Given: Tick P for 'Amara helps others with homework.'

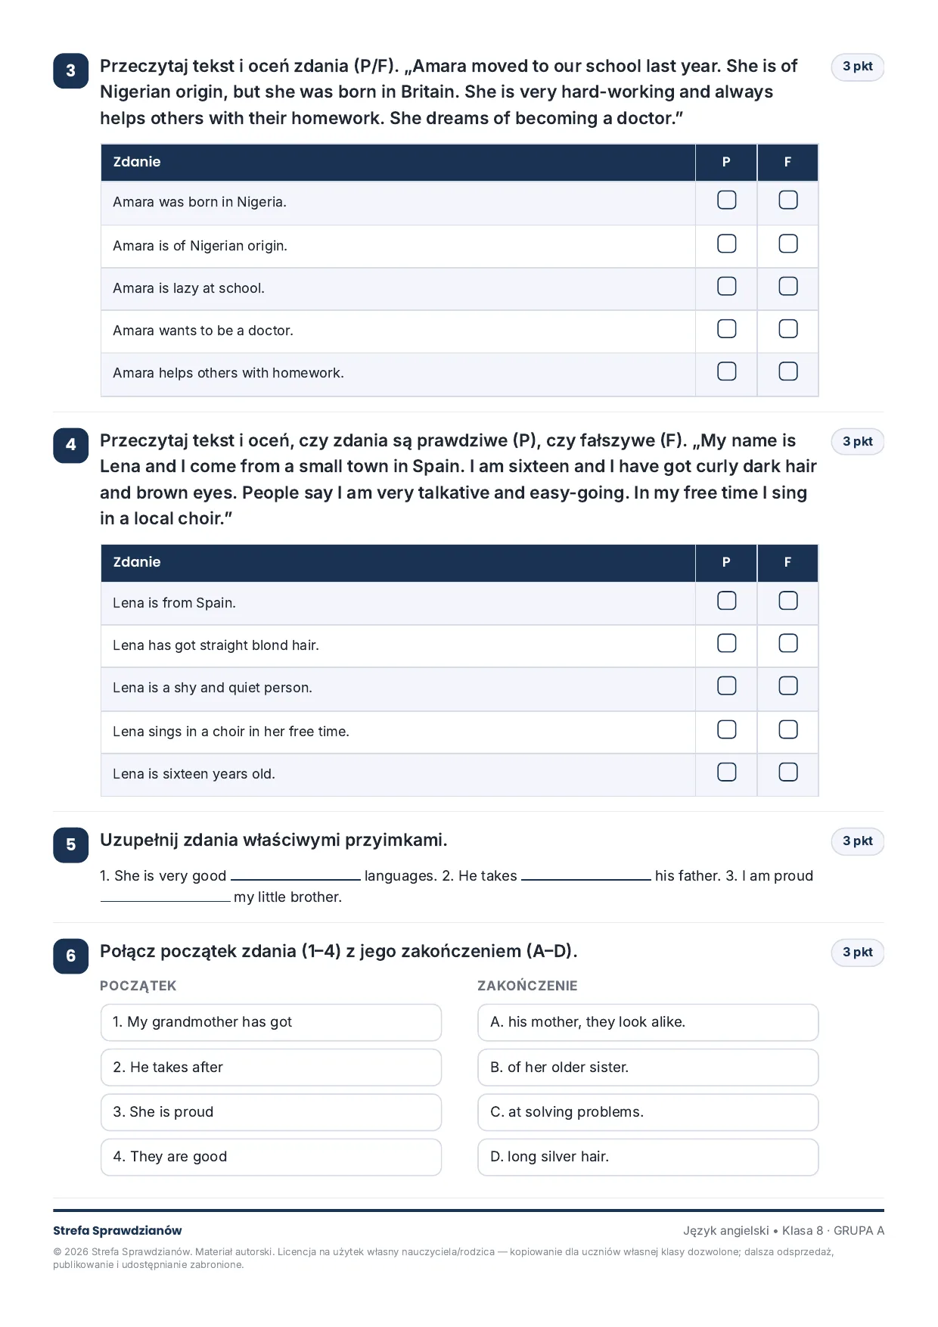Looking at the screenshot, I should click(726, 371).
